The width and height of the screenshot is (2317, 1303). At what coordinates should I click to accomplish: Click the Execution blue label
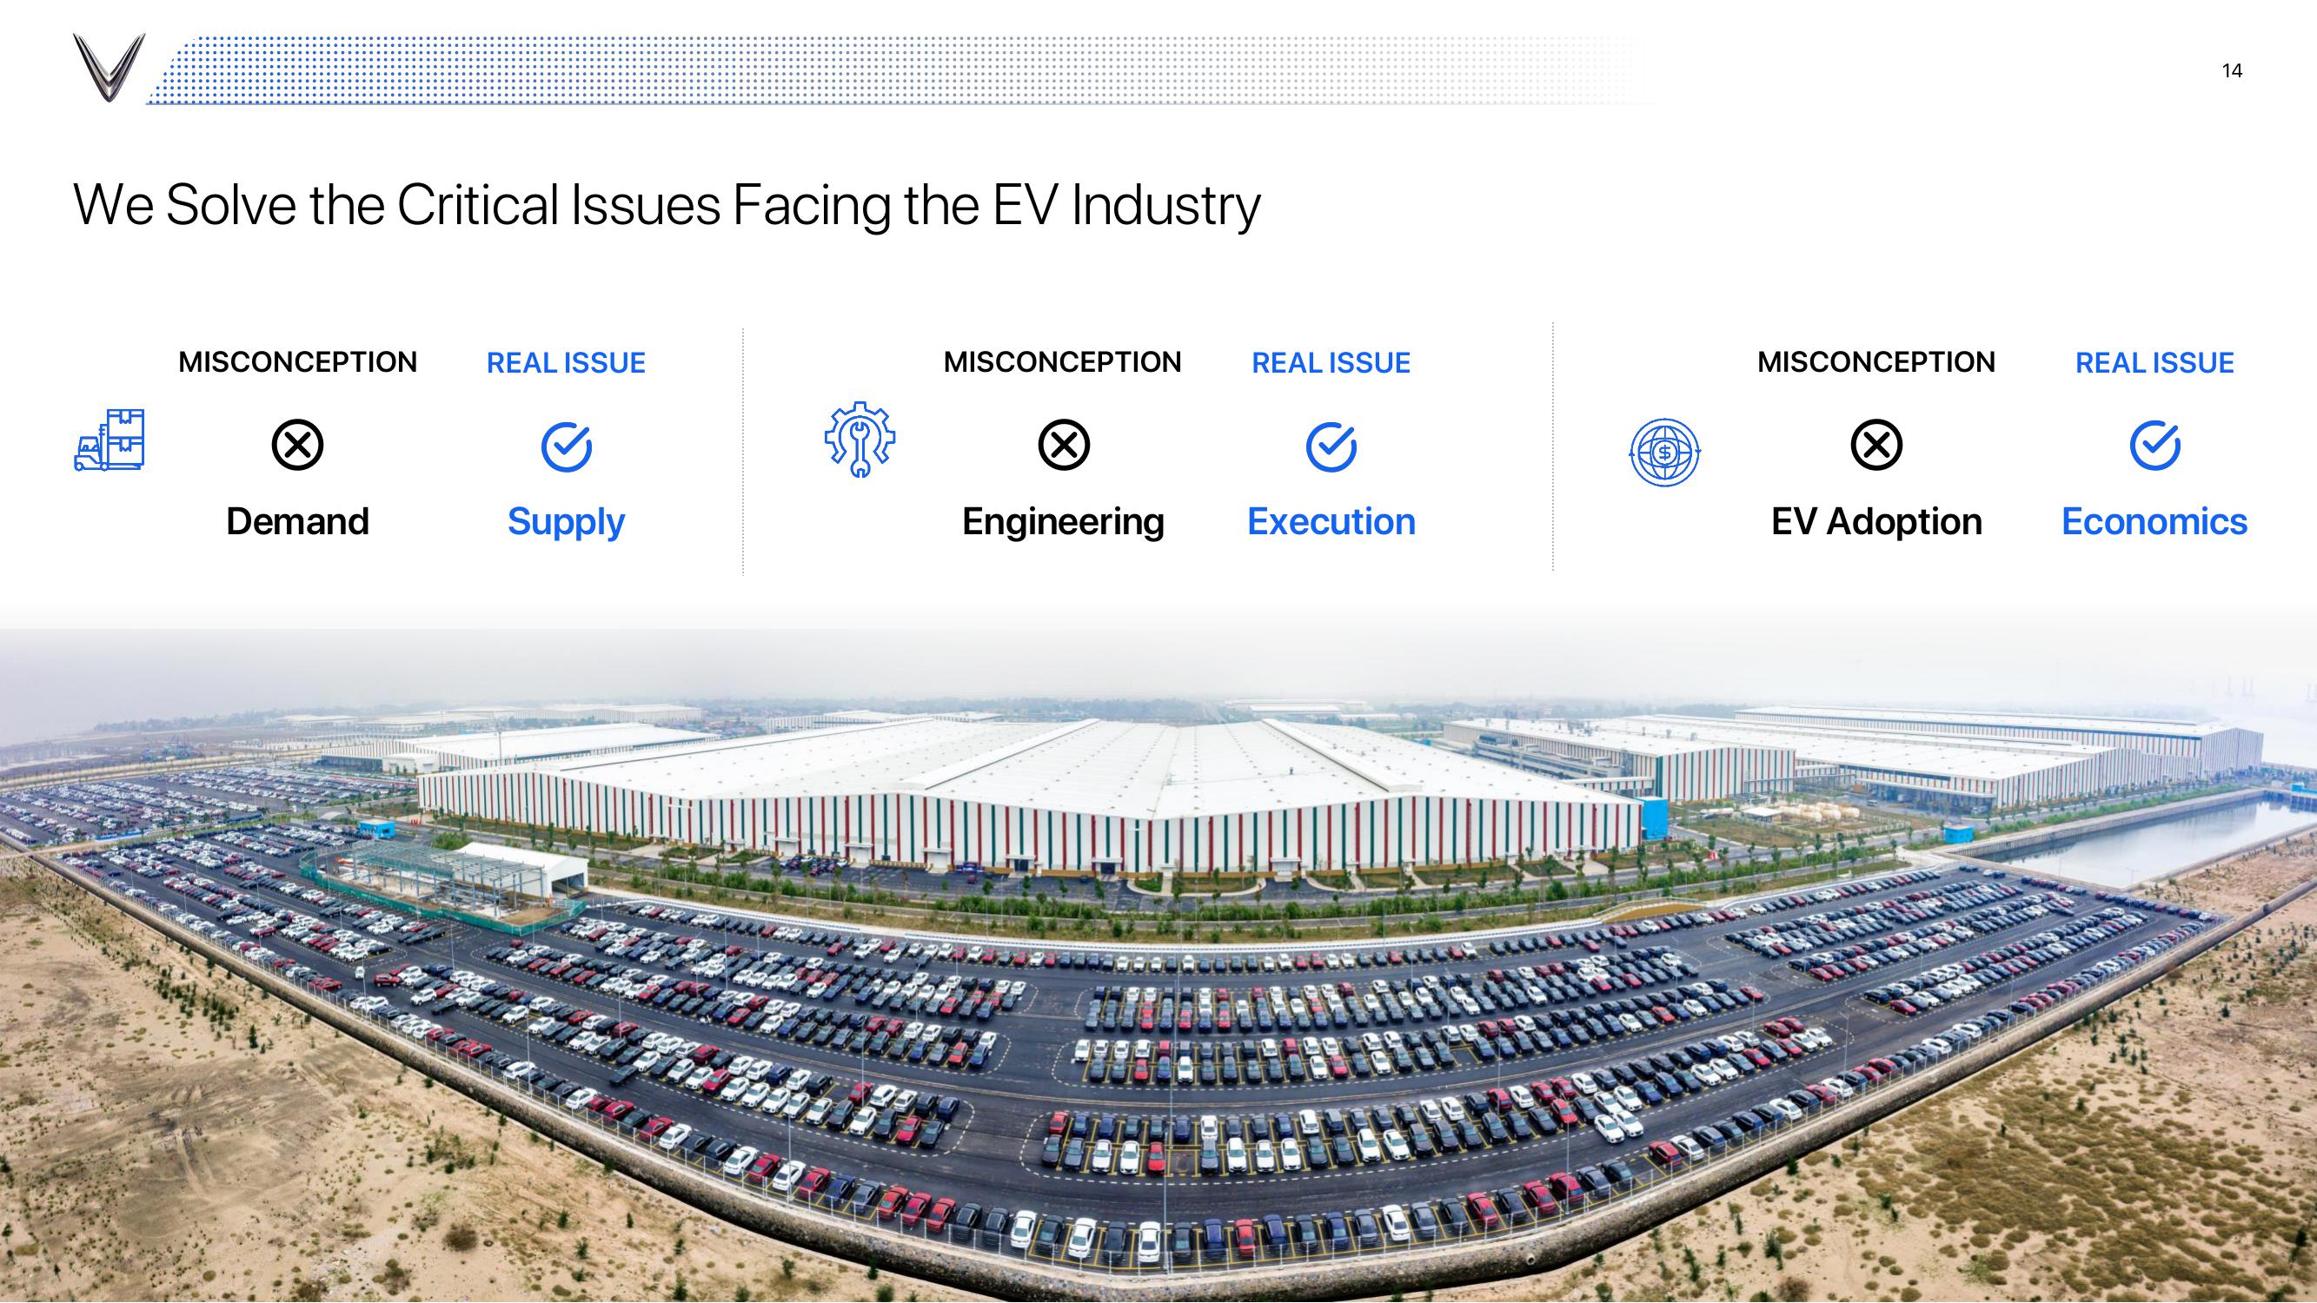click(x=1327, y=522)
